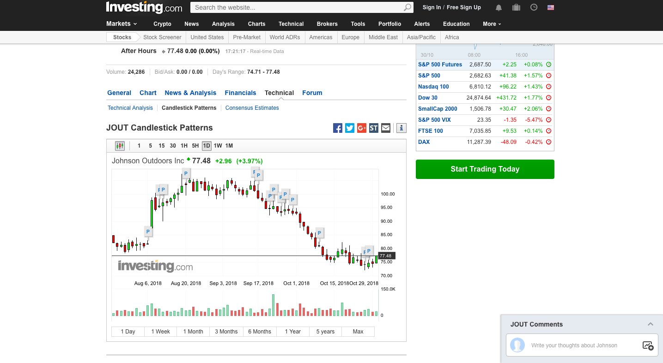Click the Dow 30 value 24,874.64
This screenshot has width=663, height=363.
(479, 98)
